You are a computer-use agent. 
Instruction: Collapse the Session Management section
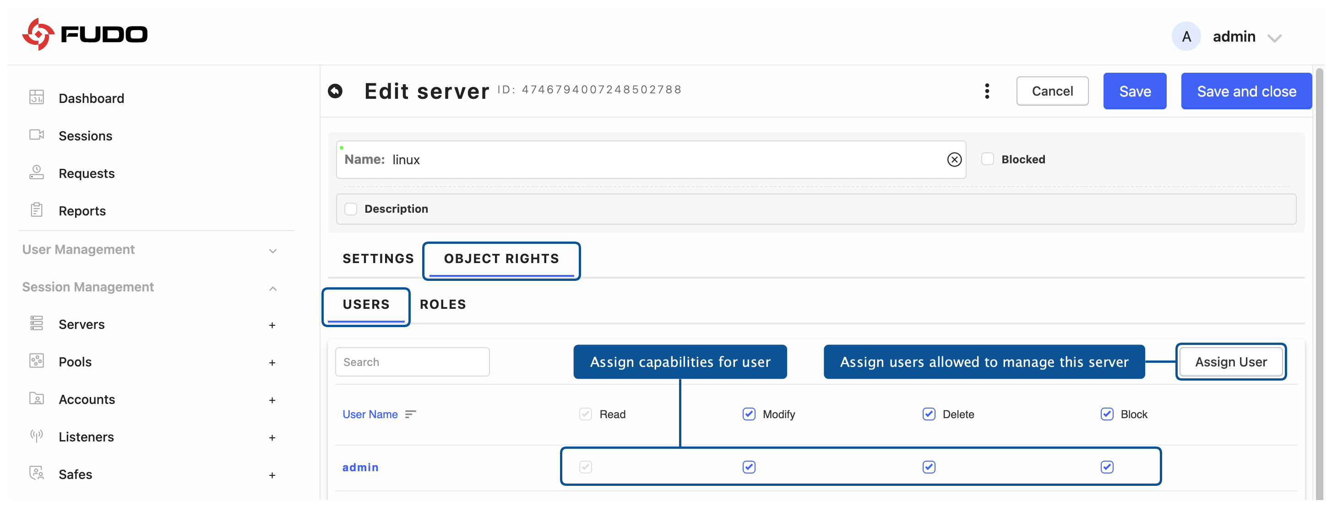[x=272, y=288]
